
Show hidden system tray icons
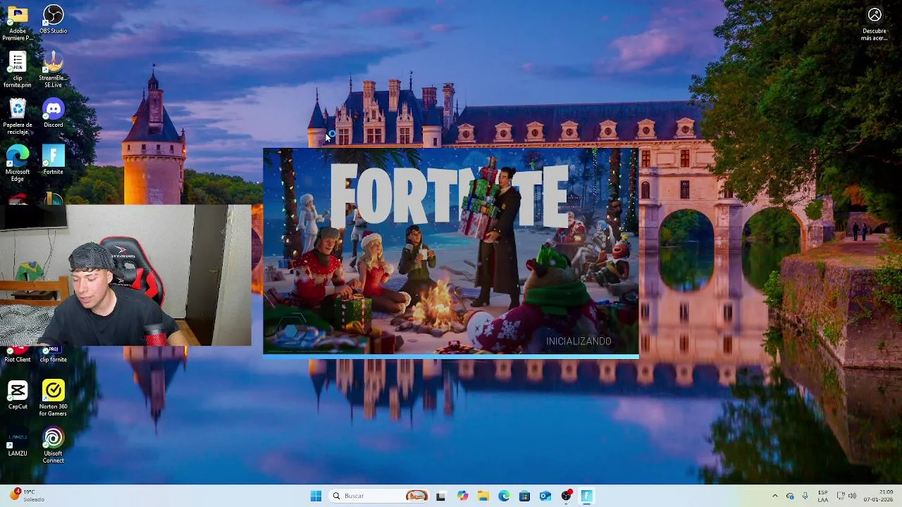point(775,496)
